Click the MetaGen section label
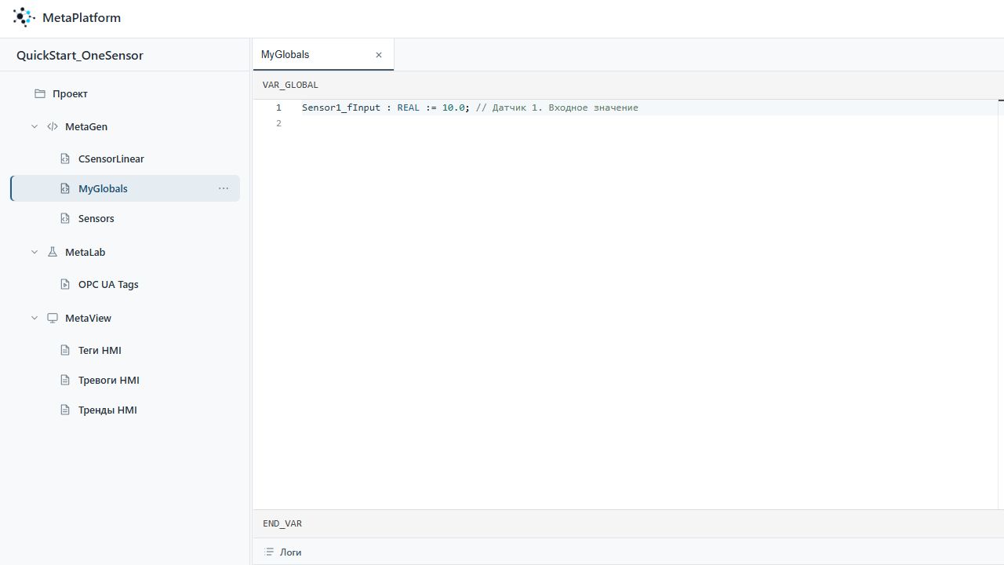Image resolution: width=1004 pixels, height=565 pixels. point(86,126)
